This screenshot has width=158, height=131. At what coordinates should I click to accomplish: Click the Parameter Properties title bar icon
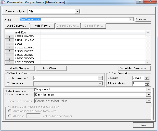(3, 2)
